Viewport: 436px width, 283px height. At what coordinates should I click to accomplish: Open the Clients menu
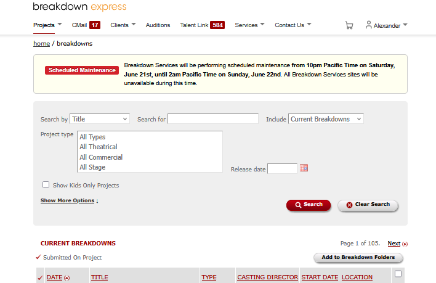point(119,25)
